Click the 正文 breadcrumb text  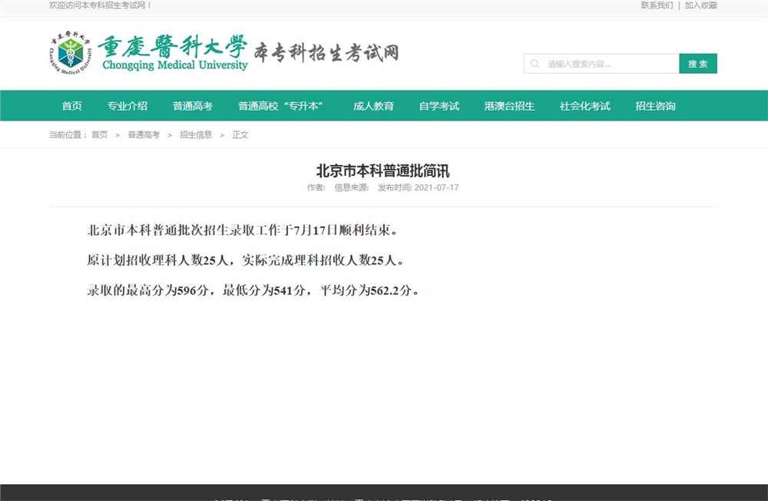click(x=240, y=134)
